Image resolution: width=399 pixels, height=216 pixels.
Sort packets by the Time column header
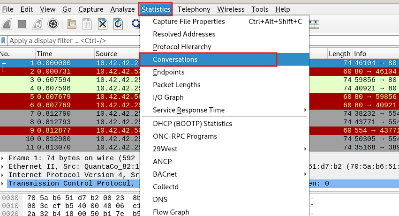pyautogui.click(x=65, y=54)
